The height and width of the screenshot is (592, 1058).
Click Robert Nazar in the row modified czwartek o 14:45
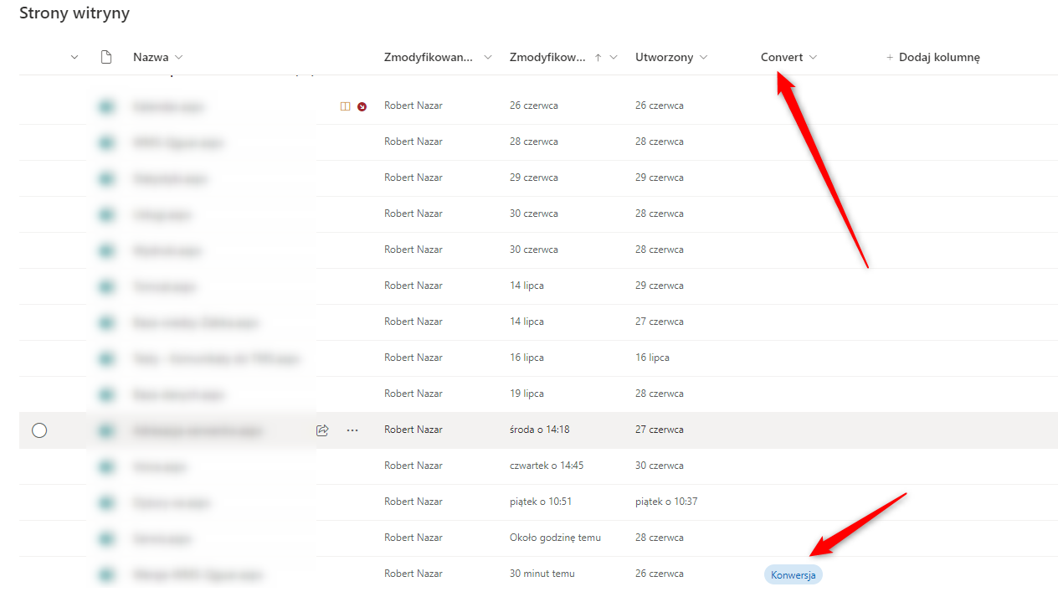pyautogui.click(x=413, y=466)
